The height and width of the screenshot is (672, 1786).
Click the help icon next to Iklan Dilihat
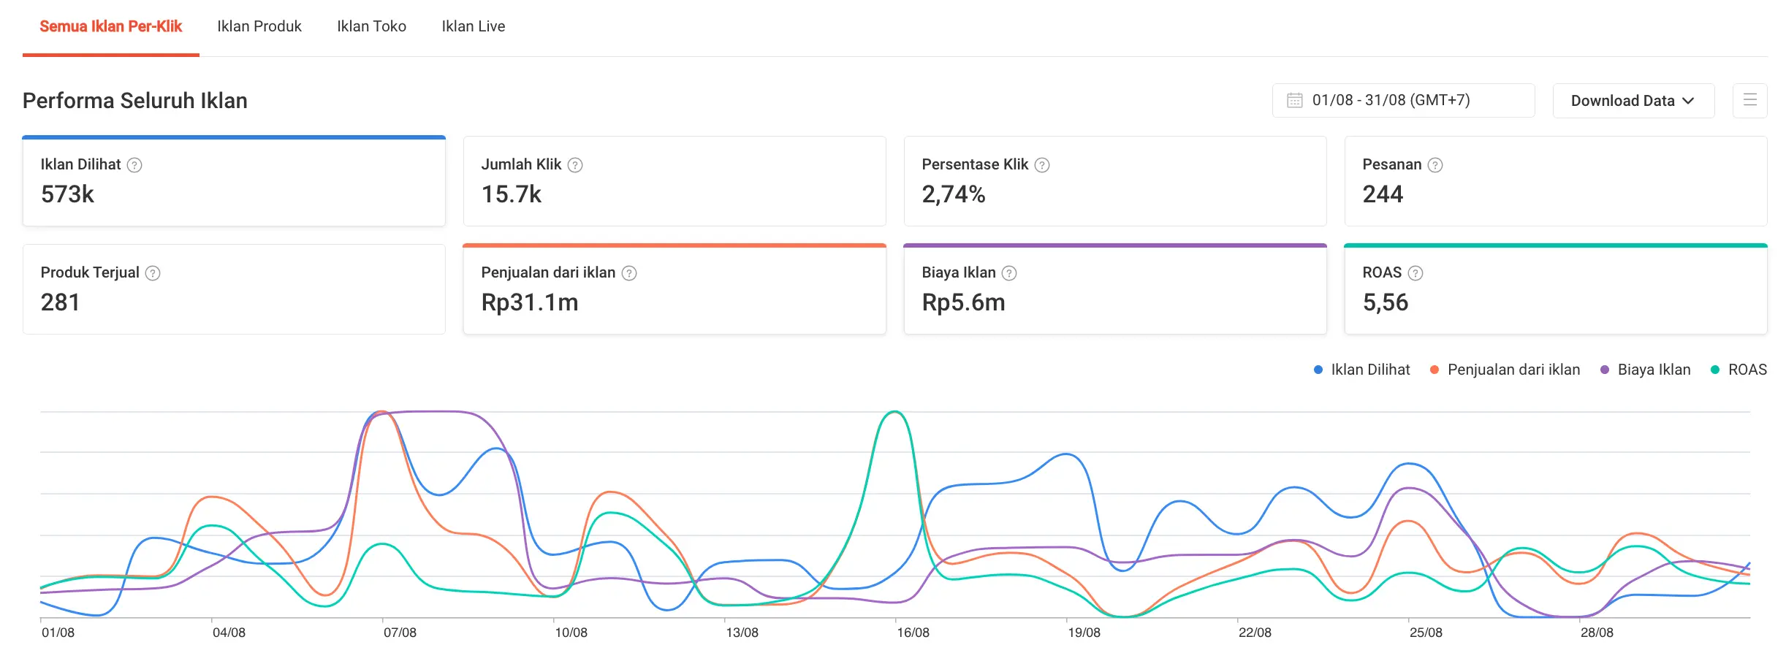(x=134, y=165)
